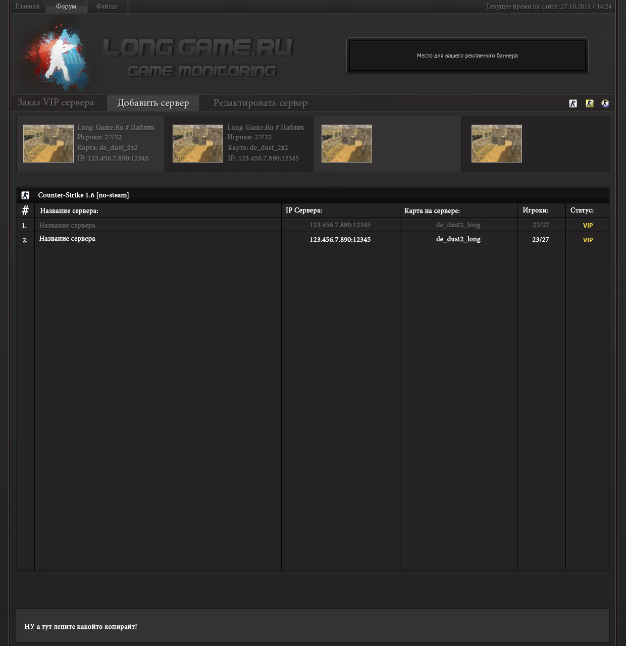
Task: Click the yellow Counter-Strike Source filter icon
Action: [x=589, y=103]
